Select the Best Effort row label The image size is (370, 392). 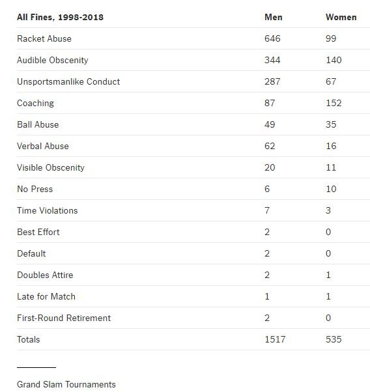38,232
